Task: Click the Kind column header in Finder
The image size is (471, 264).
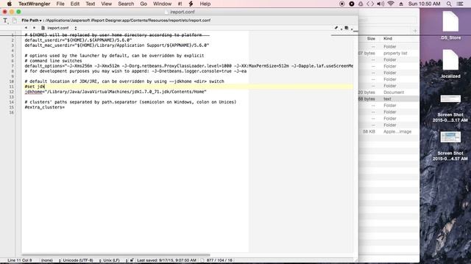Action: pos(388,39)
